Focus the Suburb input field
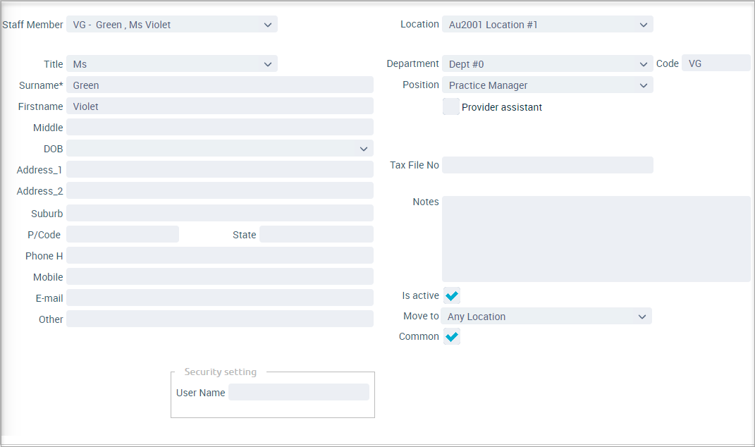This screenshot has width=755, height=447. point(220,214)
